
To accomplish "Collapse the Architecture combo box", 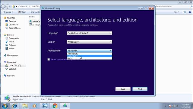I will point(90,51).
